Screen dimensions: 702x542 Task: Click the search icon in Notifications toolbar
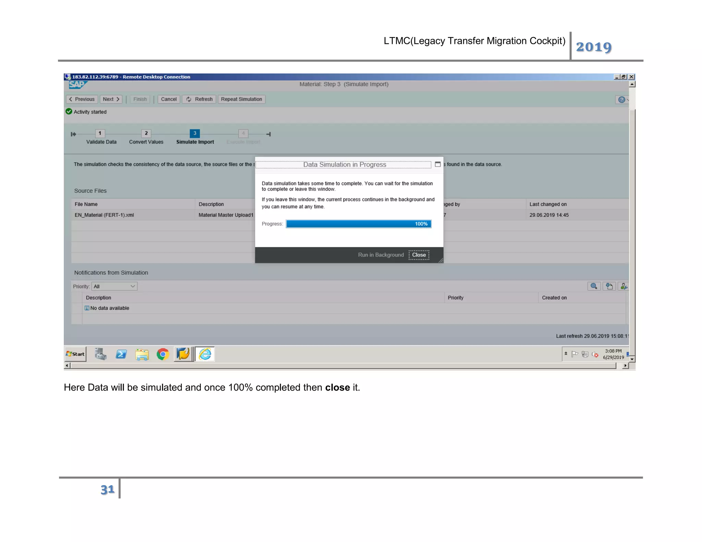594,286
